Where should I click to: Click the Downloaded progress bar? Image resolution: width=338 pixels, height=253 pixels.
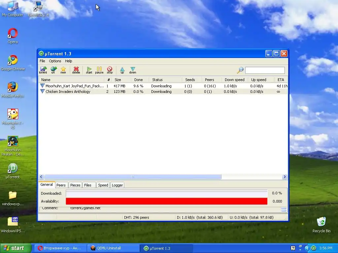click(x=166, y=193)
